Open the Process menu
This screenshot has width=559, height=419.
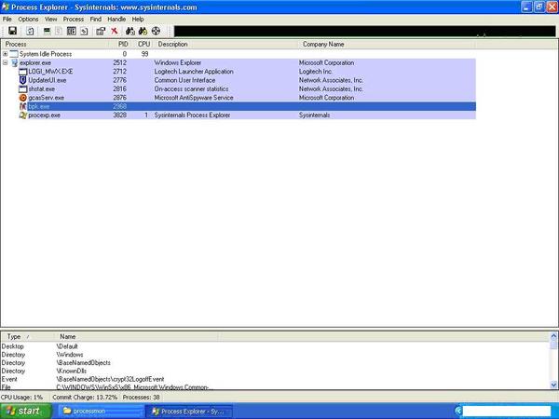[74, 19]
